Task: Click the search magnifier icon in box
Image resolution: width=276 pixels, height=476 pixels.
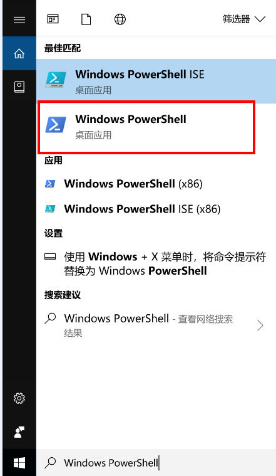Action: pyautogui.click(x=50, y=463)
